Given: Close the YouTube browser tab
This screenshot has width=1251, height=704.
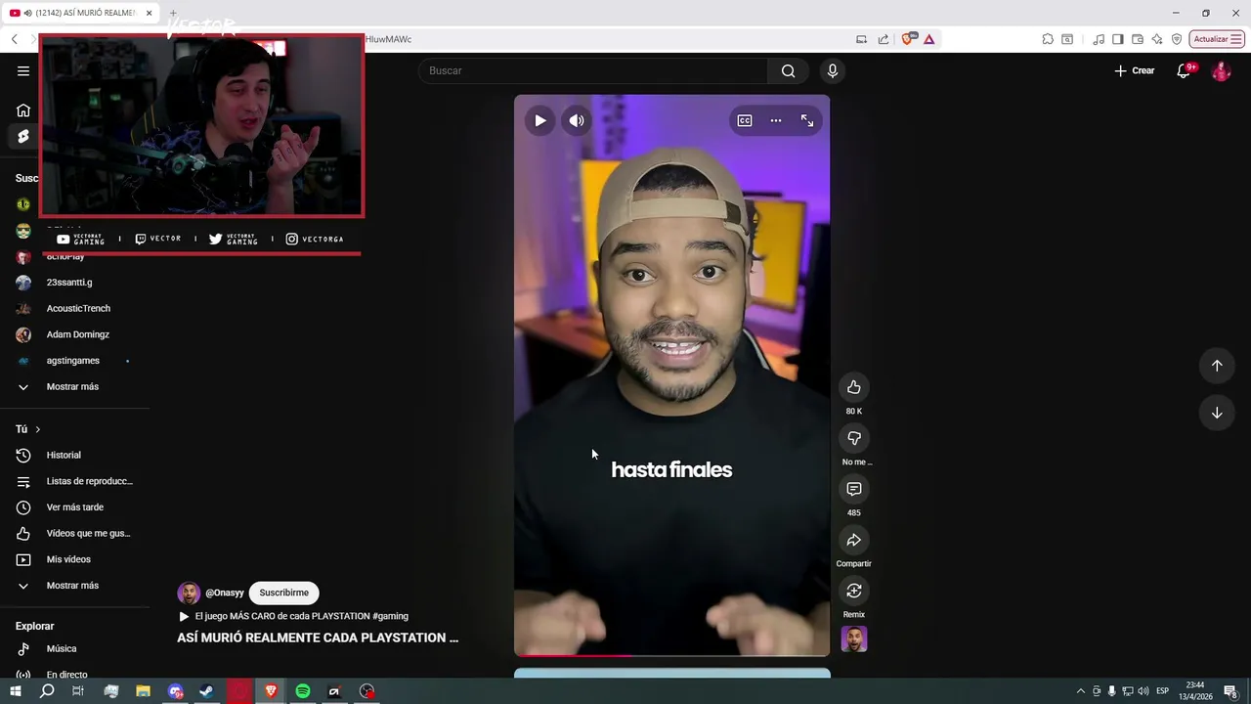Looking at the screenshot, I should (150, 13).
